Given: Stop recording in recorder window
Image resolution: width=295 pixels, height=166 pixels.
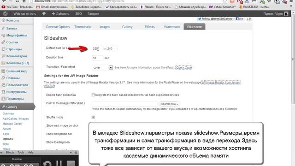Looking at the screenshot, I should (x=71, y=163).
